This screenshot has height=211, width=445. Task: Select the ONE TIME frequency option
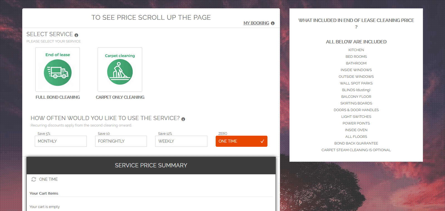point(242,141)
